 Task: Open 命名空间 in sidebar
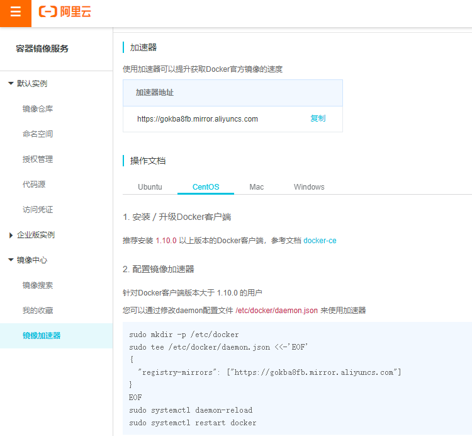(38, 134)
